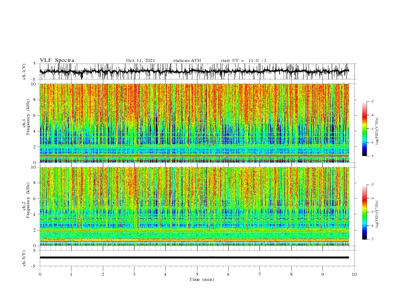
Task: Click time axis tick label '10' at bottom right
Action: [354, 274]
